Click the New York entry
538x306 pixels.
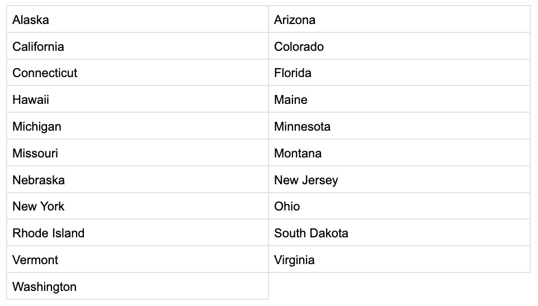tap(38, 207)
